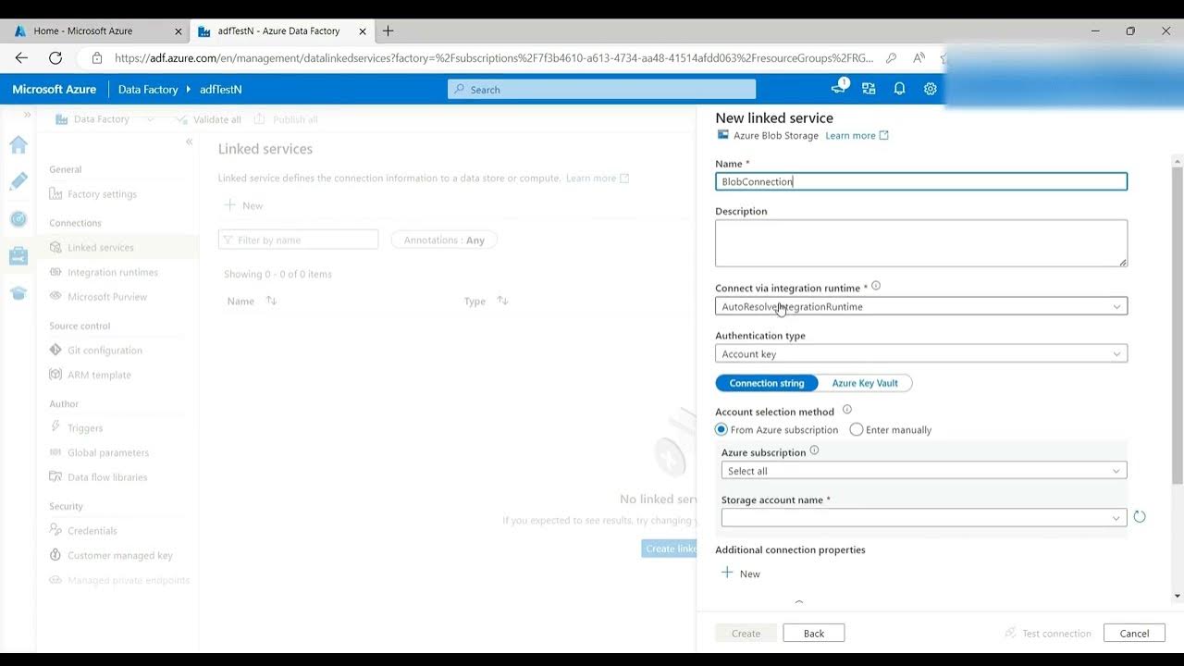Image resolution: width=1184 pixels, height=666 pixels.
Task: Open a new browser tab
Action: [388, 31]
